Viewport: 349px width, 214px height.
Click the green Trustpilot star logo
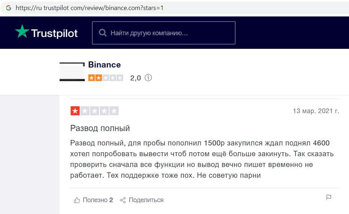(x=22, y=32)
